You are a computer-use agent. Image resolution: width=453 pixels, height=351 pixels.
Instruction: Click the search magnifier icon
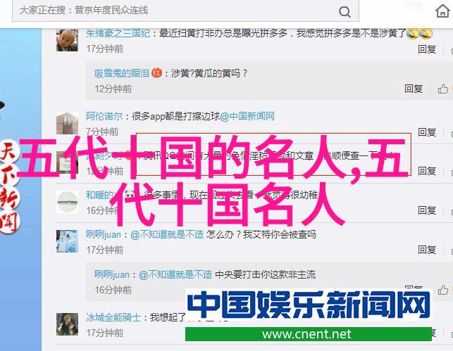point(345,12)
